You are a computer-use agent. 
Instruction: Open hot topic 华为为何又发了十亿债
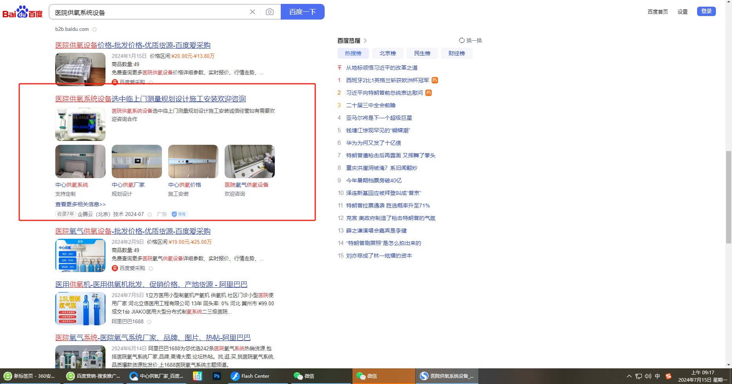tap(374, 143)
